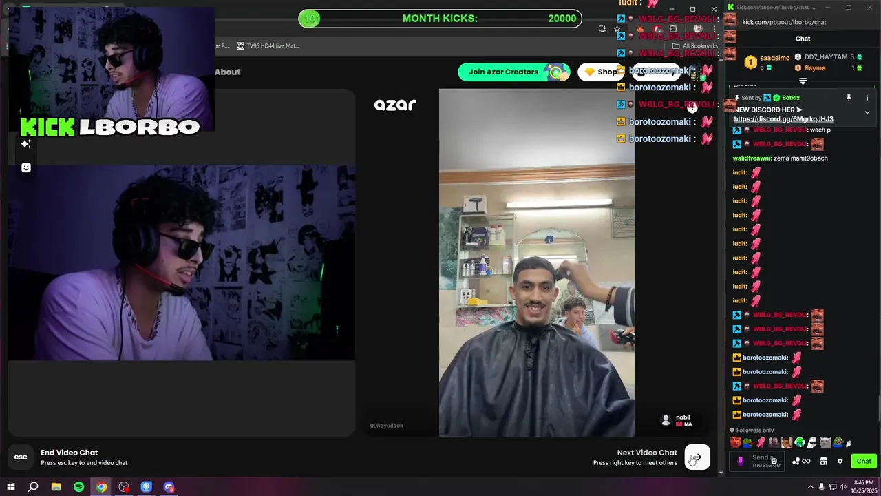The width and height of the screenshot is (881, 496).
Task: Open File Explorer from taskbar
Action: 56,487
